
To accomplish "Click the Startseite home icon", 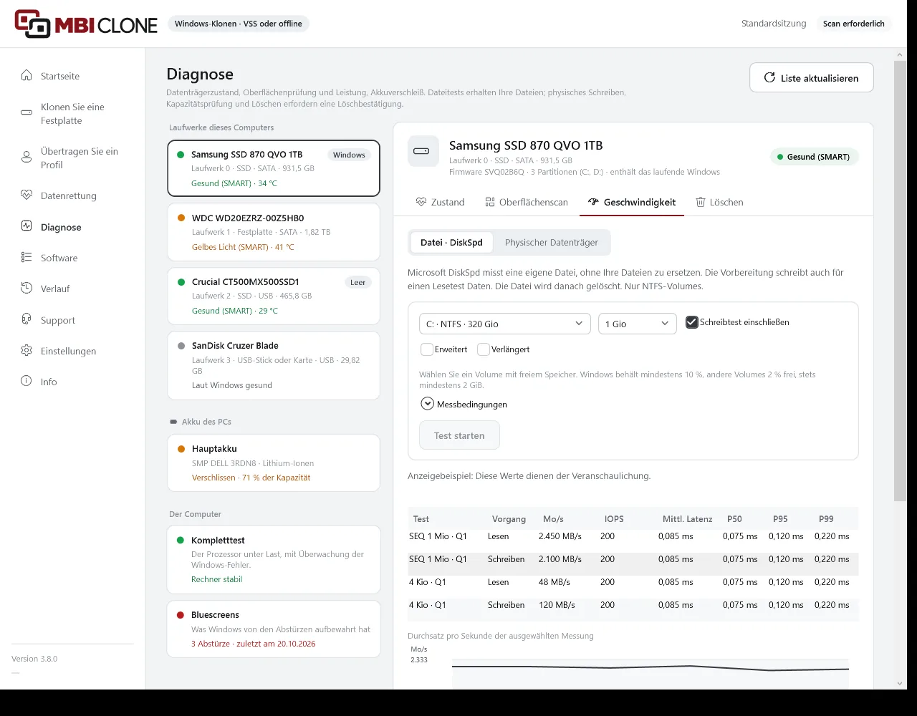I will pos(27,76).
